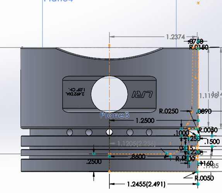Image resolution: width=222 pixels, height=193 pixels.
Task: Select the R.0250 radius dimension
Action: pos(169,111)
